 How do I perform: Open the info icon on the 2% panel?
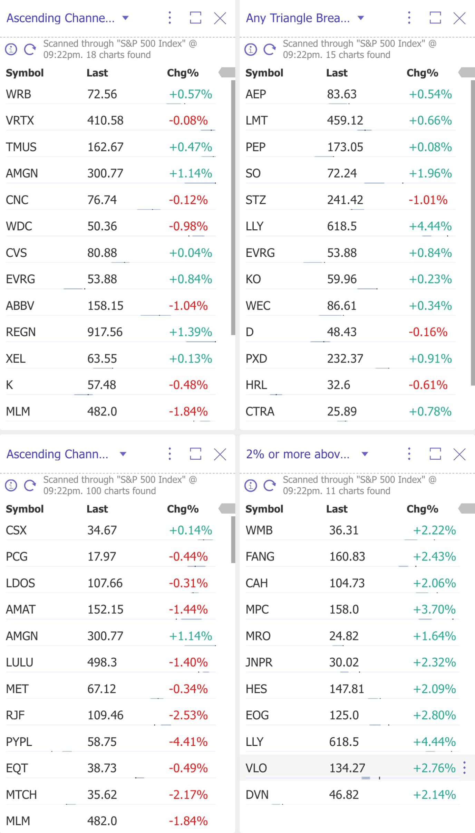click(x=252, y=485)
